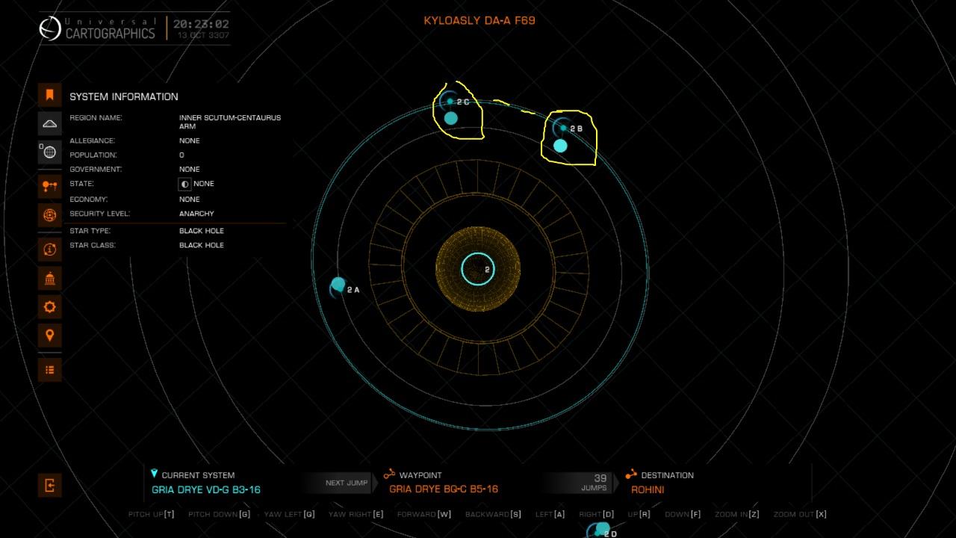Click DOWN [F] control hint
Screen dimensions: 956x538
683,514
